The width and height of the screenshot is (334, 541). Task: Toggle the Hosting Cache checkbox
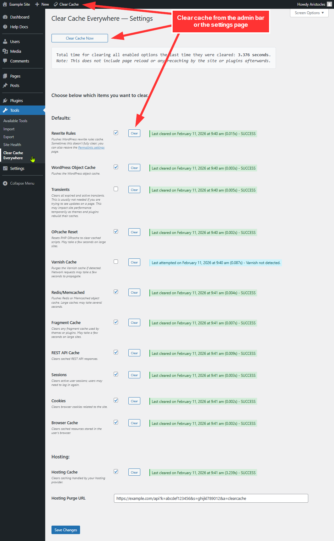(x=116, y=472)
